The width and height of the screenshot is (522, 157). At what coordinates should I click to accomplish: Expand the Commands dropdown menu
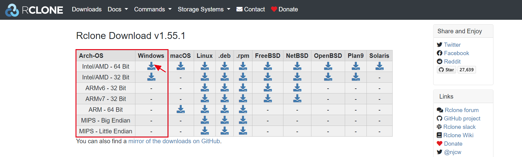coord(153,9)
